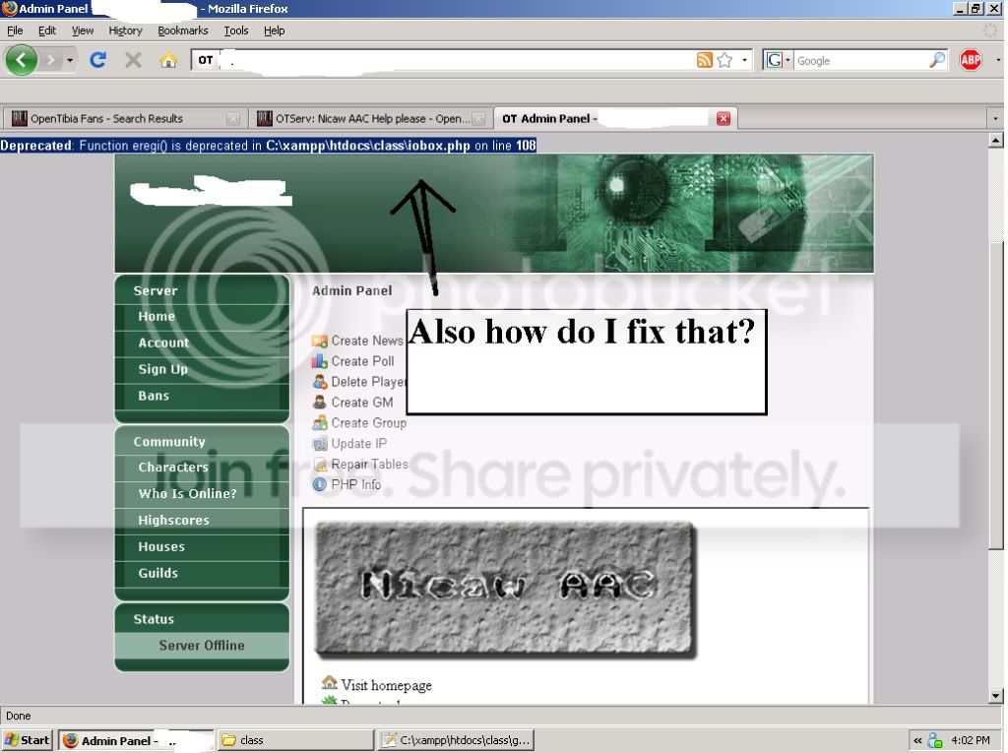Click the Repair Tables icon
1008x753 pixels.
click(x=320, y=465)
